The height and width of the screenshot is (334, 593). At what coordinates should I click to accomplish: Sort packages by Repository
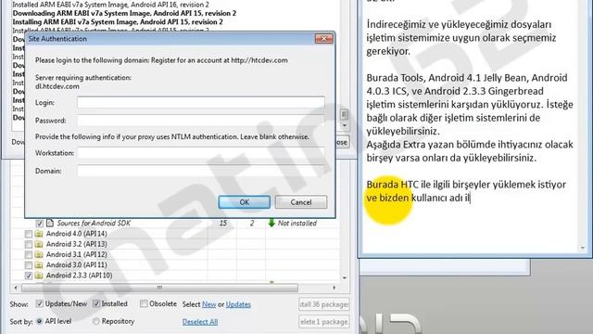(96, 321)
